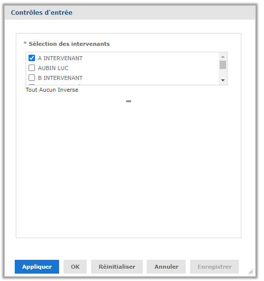The image size is (264, 281).
Task: Confirm with the OK button
Action: [75, 267]
